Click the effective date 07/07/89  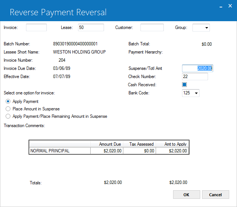click(x=62, y=77)
